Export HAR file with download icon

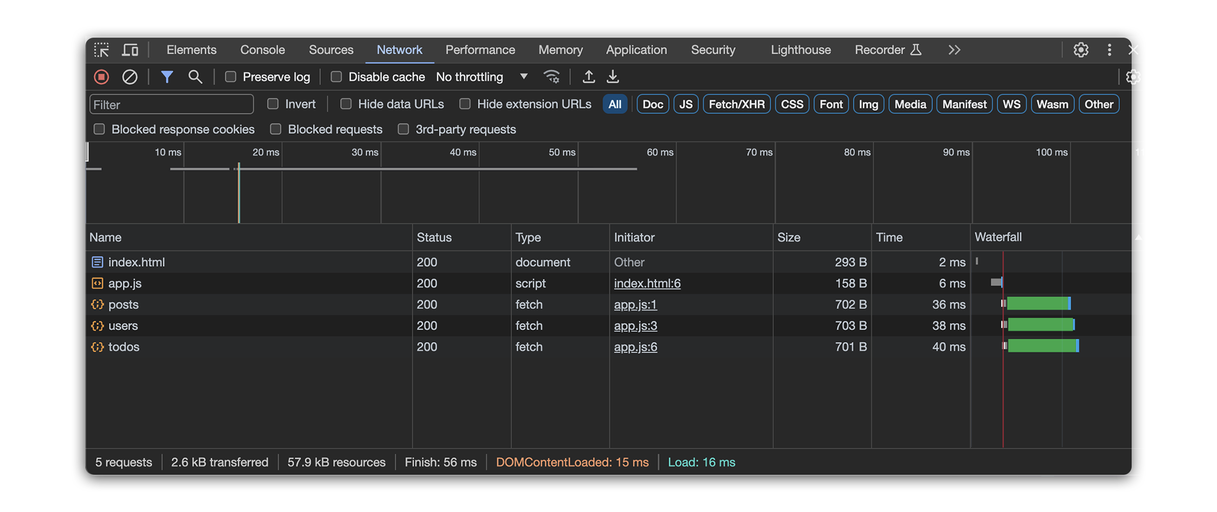(613, 77)
